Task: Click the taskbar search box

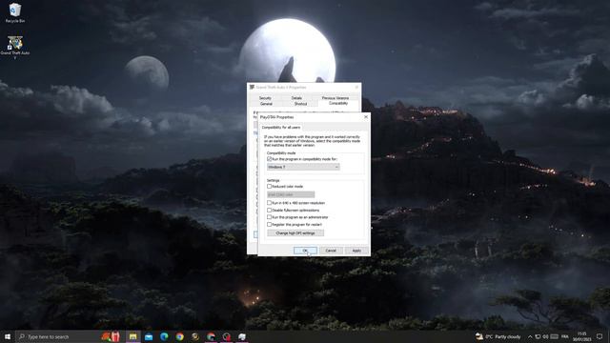Action: tap(57, 336)
